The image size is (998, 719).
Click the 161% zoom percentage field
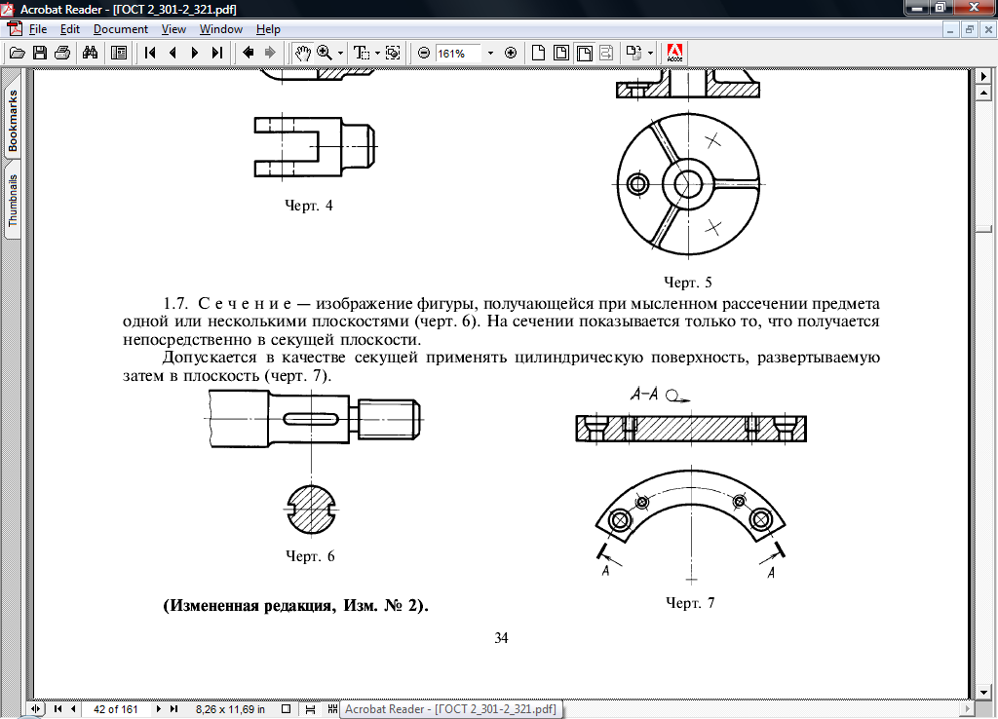pos(458,54)
